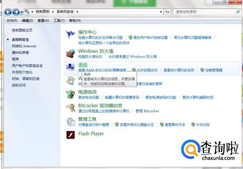The height and width of the screenshot is (169, 243).
Task: Open the Windows 防火墙 heading link
Action: (96, 51)
